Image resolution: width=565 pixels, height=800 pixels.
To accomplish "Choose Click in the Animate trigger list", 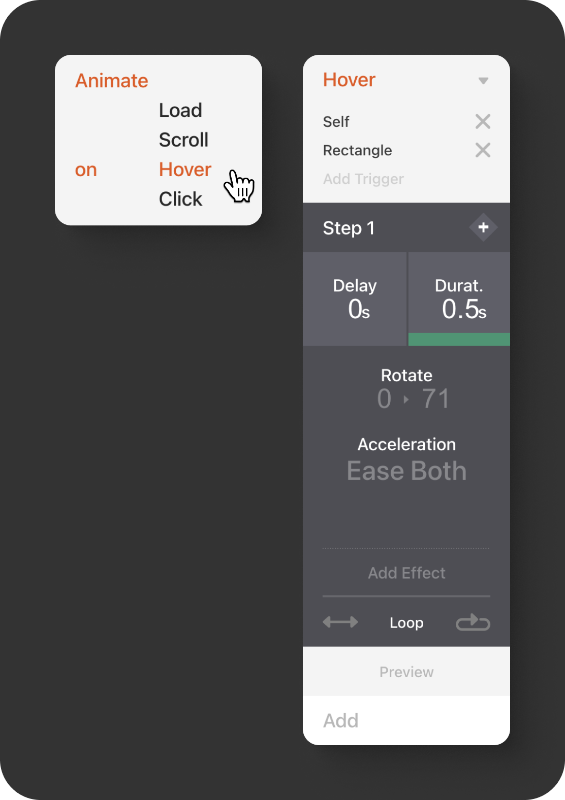I will (x=180, y=199).
